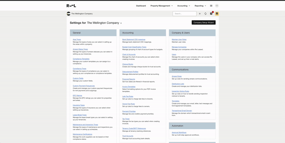This screenshot has height=143, width=285.
Task: Expand the Accounting menu dropdown
Action: coord(183,6)
